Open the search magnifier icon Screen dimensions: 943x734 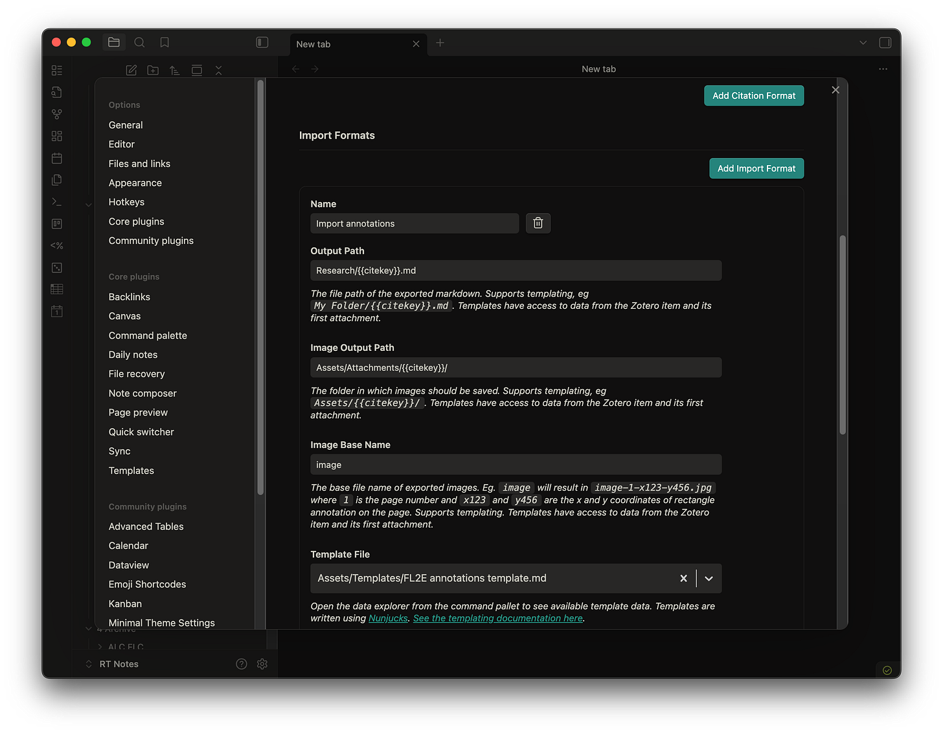pyautogui.click(x=139, y=43)
